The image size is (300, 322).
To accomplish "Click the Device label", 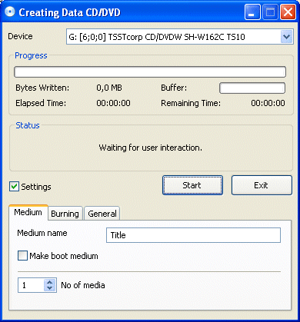I will point(20,36).
